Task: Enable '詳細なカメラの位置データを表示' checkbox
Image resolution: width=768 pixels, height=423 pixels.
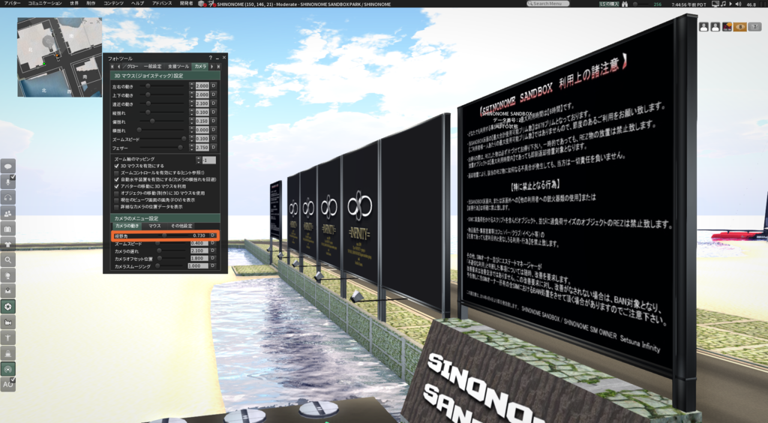Action: [116, 206]
